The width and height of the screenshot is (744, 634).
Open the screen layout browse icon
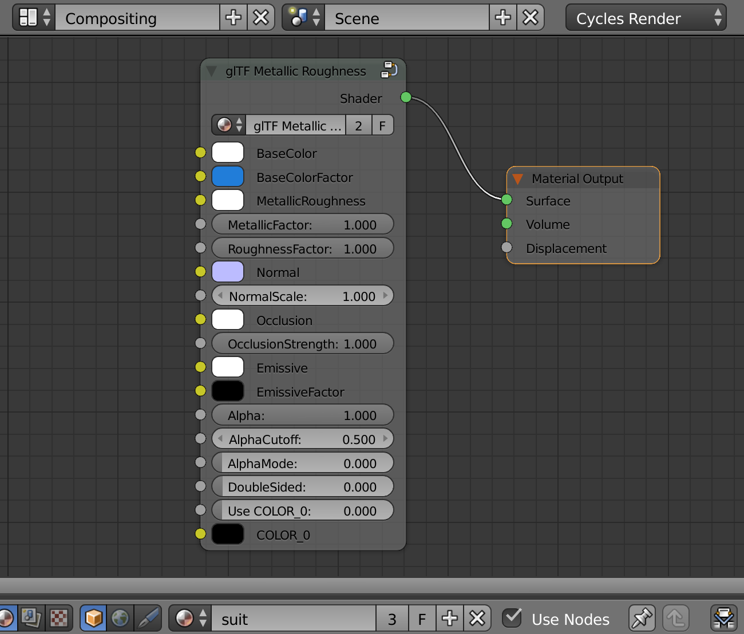[34, 18]
